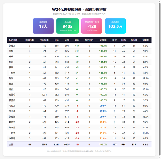Click the weekly scale value '779'
The width and height of the screenshot is (161, 159).
click(x=44, y=106)
